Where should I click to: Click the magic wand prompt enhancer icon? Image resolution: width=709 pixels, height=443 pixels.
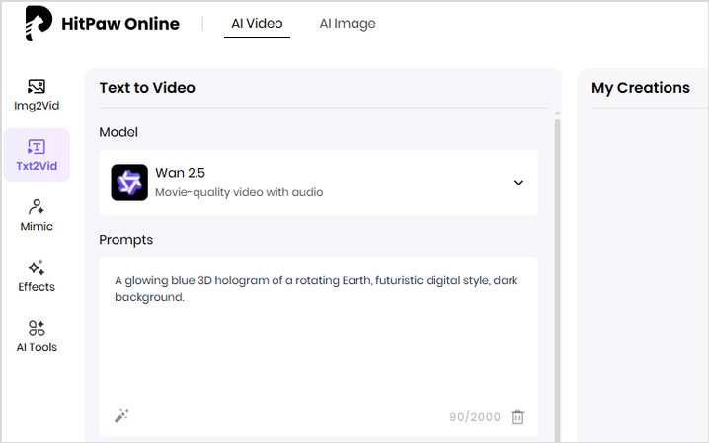(x=121, y=416)
